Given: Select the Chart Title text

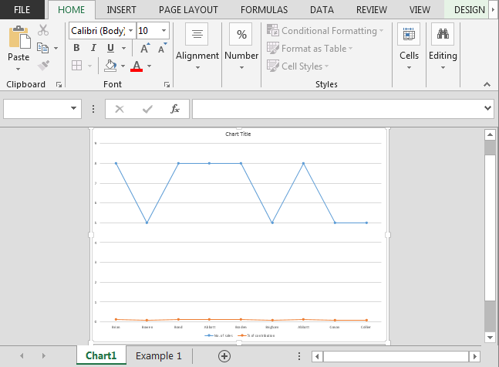Looking at the screenshot, I should (x=238, y=134).
